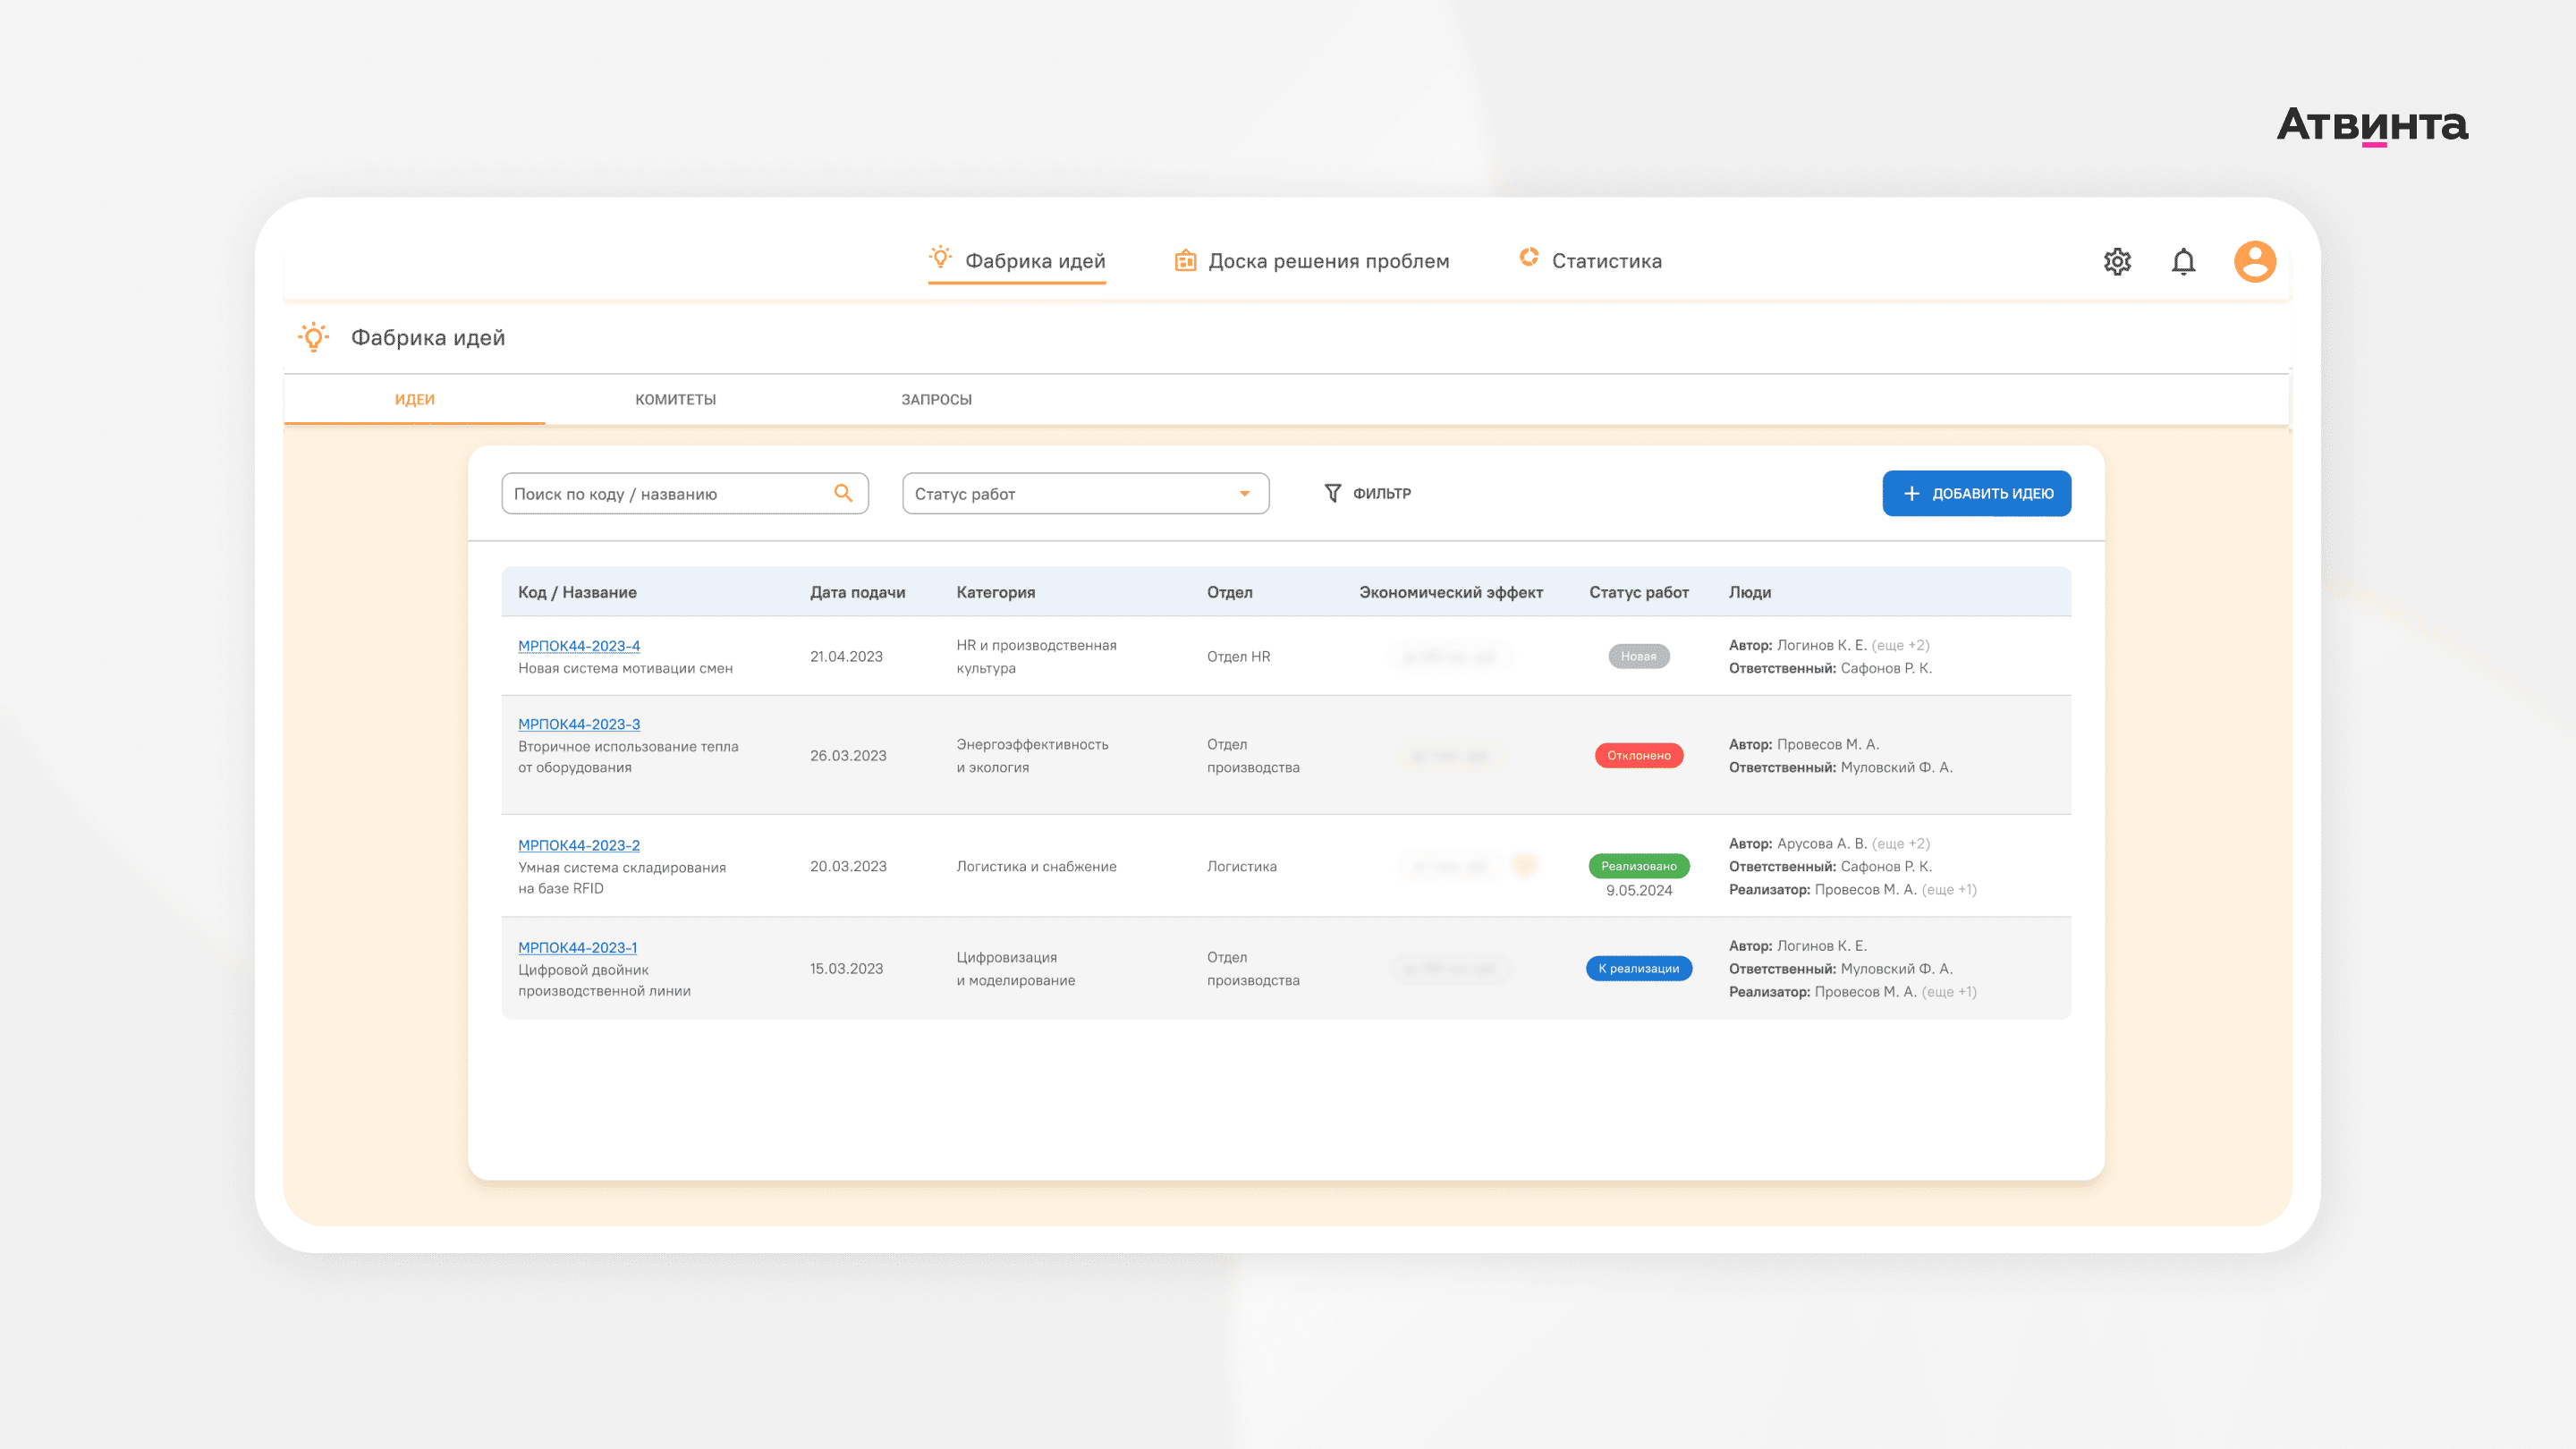Click title Умная система складирования на базе RFID
This screenshot has width=2576, height=1449.
622,877
